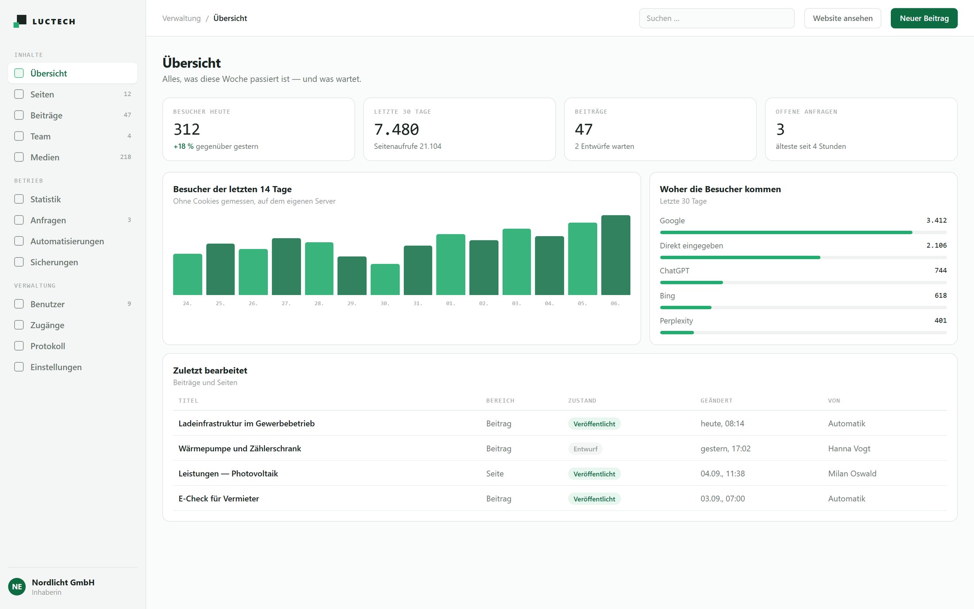The height and width of the screenshot is (609, 974).
Task: Click the Statistik sidebar icon
Action: 19,199
